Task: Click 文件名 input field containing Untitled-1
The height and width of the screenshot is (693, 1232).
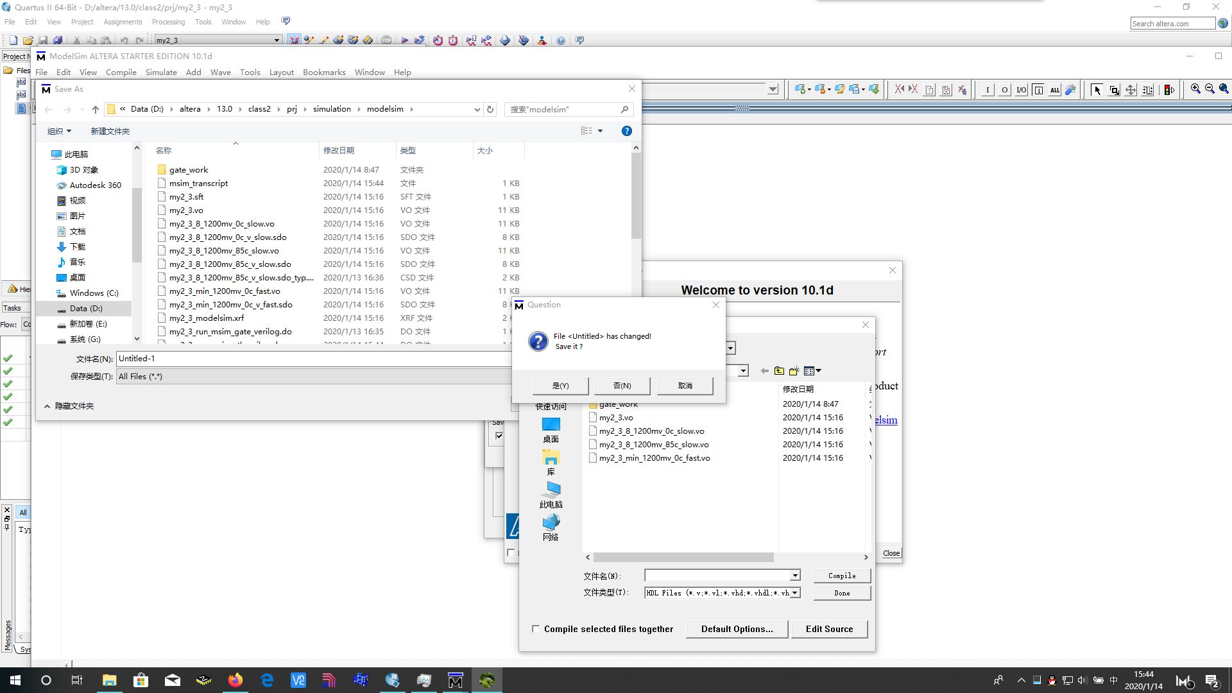Action: 314,359
